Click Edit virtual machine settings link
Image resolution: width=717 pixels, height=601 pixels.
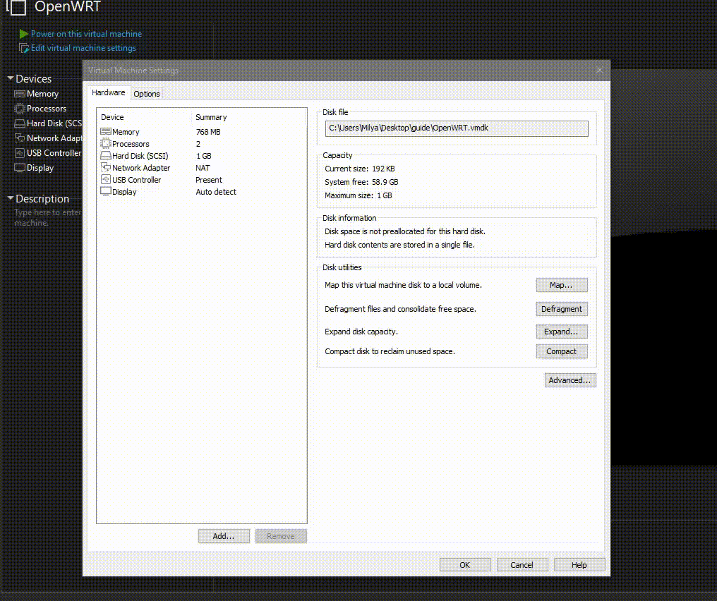tap(83, 48)
